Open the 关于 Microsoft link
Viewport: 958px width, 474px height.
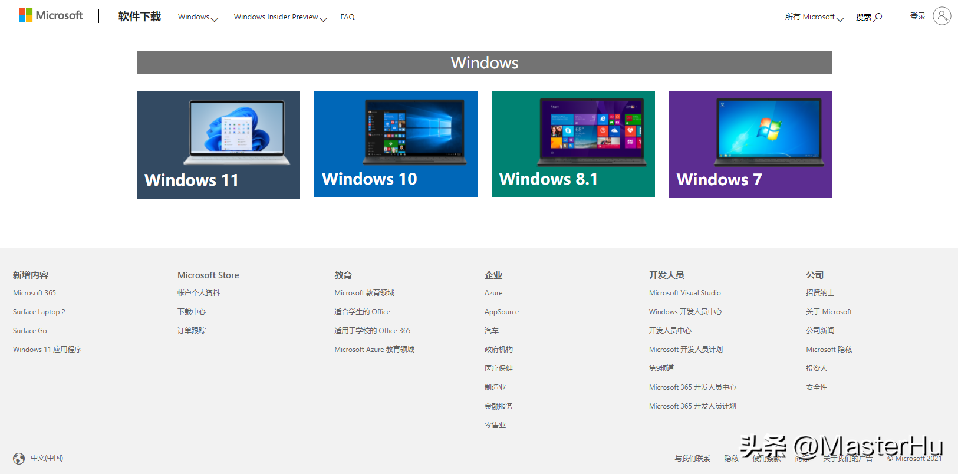[829, 312]
